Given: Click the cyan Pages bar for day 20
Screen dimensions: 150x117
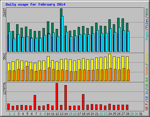Looking at the screenshot, I should [93, 43].
